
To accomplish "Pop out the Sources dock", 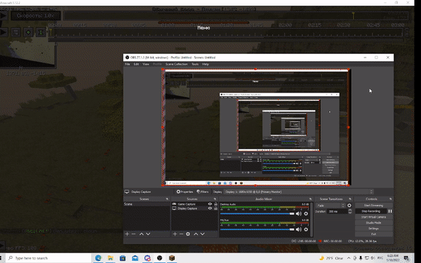I will click(215, 199).
